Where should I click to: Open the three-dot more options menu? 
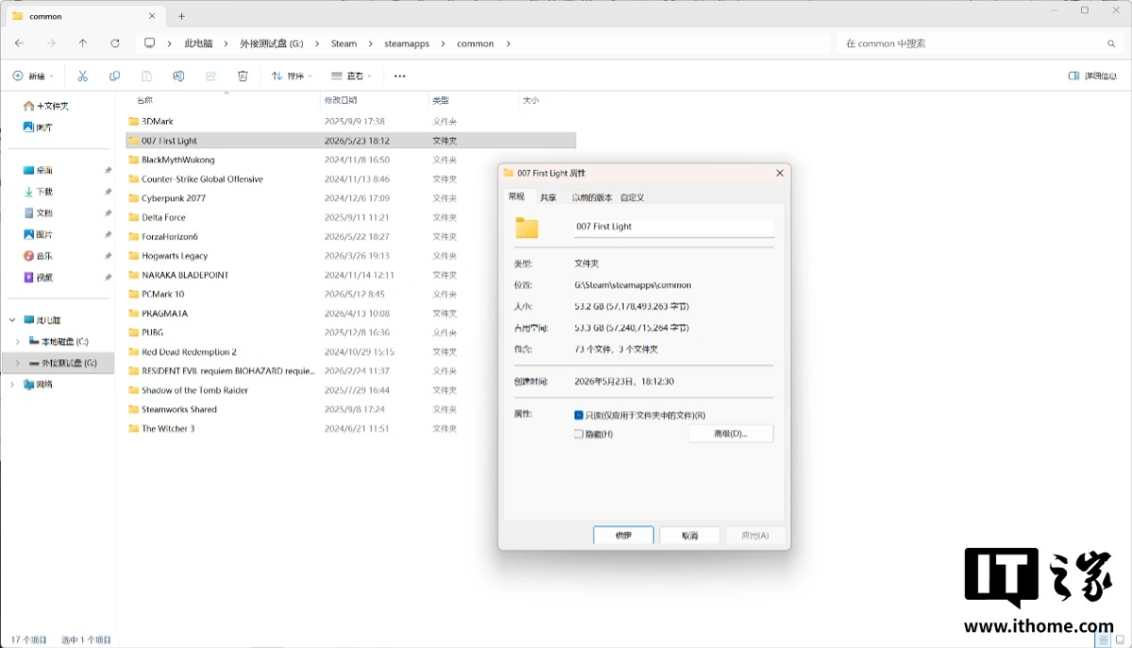[x=400, y=75]
